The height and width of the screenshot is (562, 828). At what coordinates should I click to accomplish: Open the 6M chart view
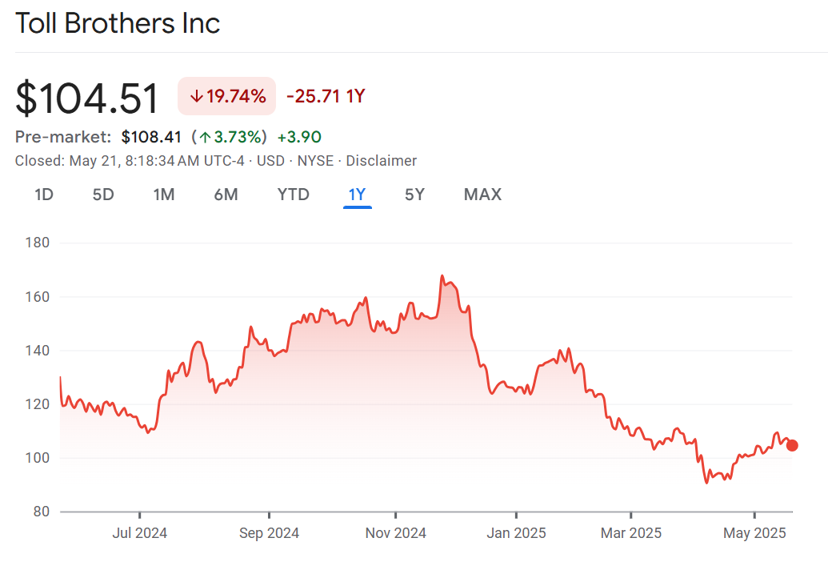[x=226, y=195]
